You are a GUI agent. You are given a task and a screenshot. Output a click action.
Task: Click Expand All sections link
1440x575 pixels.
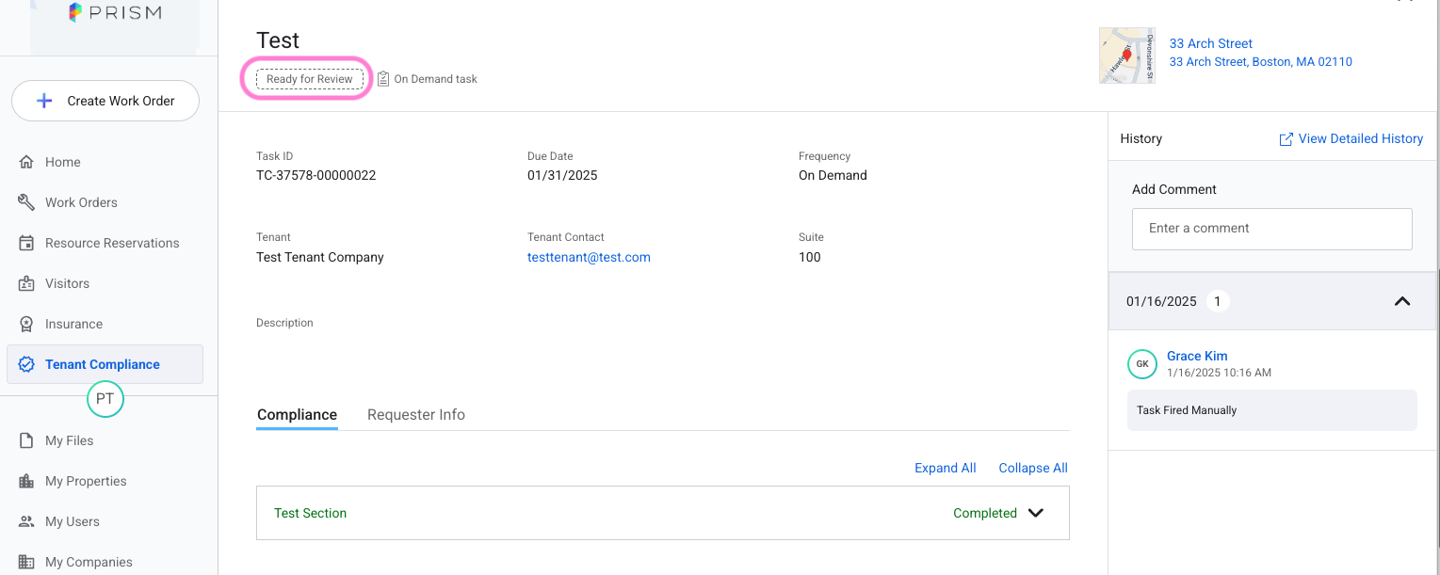click(945, 468)
